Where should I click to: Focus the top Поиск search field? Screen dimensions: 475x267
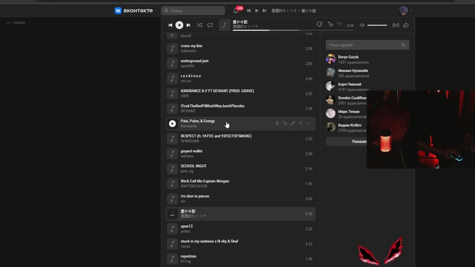point(193,11)
